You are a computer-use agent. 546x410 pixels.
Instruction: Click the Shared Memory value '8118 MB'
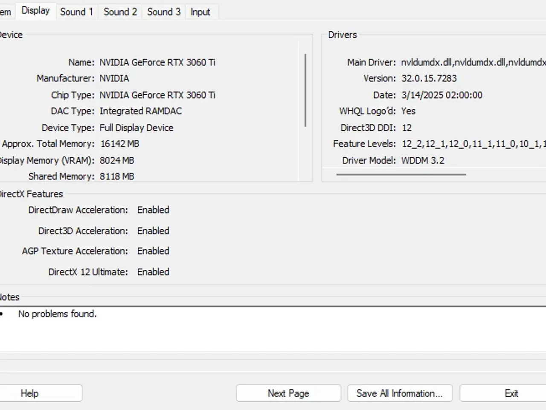pos(117,176)
